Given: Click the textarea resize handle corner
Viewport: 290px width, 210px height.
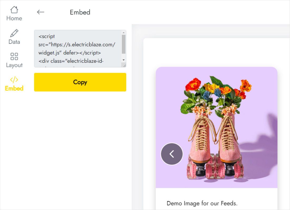Looking at the screenshot, I should click(x=124, y=65).
